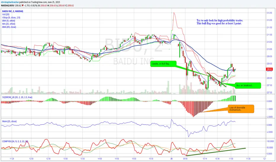The height and width of the screenshot is (162, 276).
Task: Select the EMA (9, ohlc4) indicator label
Action: click(9, 21)
